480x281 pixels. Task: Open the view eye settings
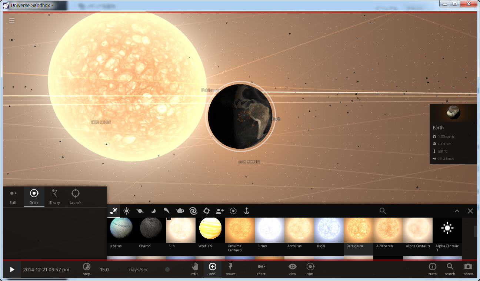(x=293, y=269)
